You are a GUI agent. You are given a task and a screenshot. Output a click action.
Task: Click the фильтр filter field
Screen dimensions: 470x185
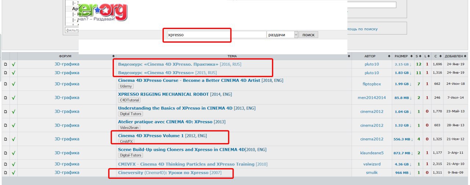(72, 30)
